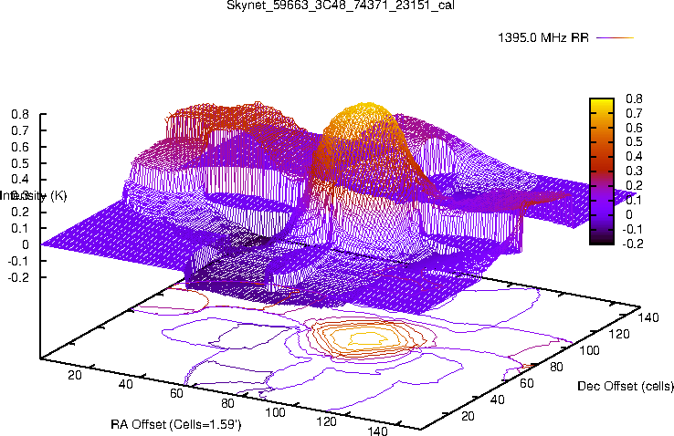This screenshot has height=436, width=674.
Task: Click the legend's colored line sample
Action: click(616, 37)
